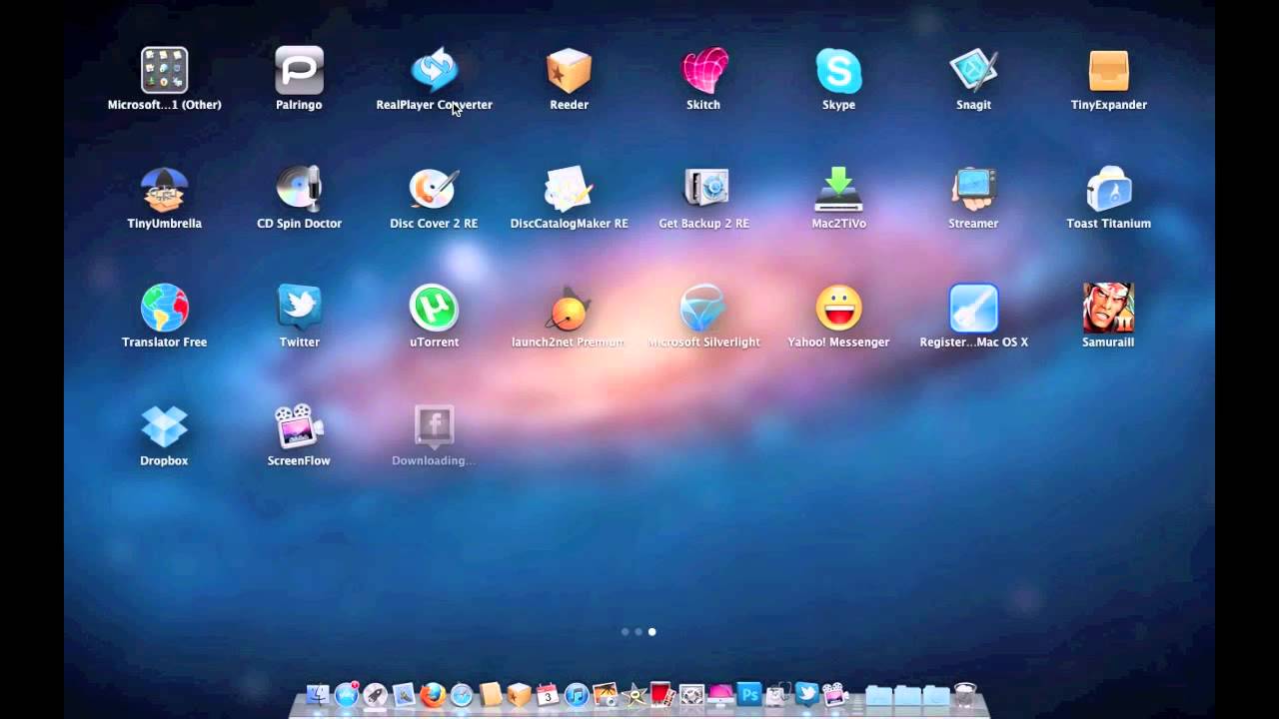This screenshot has width=1279, height=719.
Task: Open Photo Booth from the Dock
Action: tap(662, 694)
